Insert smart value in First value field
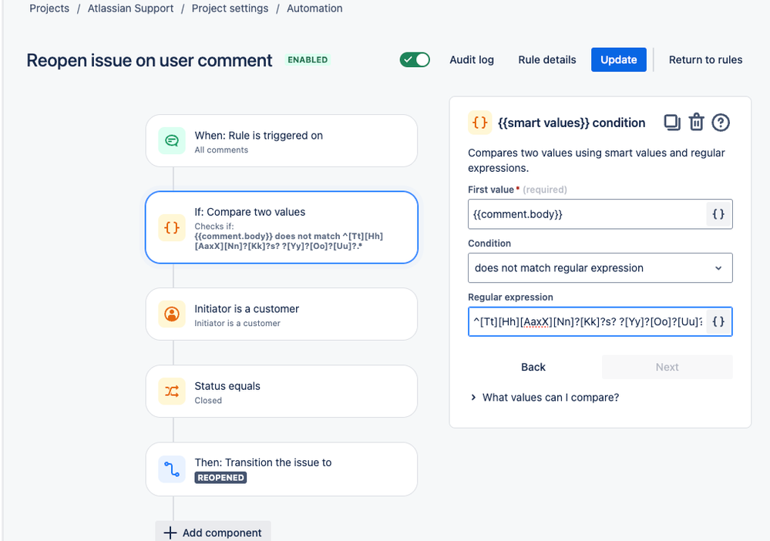Image resolution: width=770 pixels, height=541 pixels. pyautogui.click(x=718, y=214)
